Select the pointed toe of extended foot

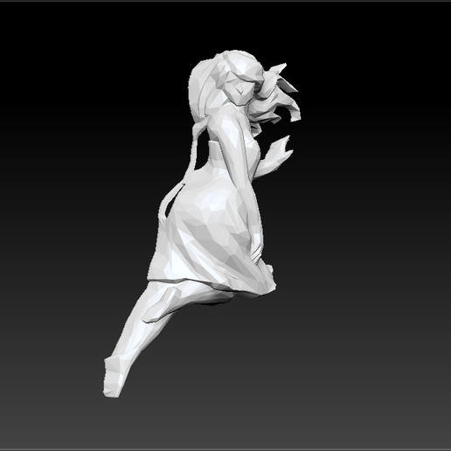point(113,378)
